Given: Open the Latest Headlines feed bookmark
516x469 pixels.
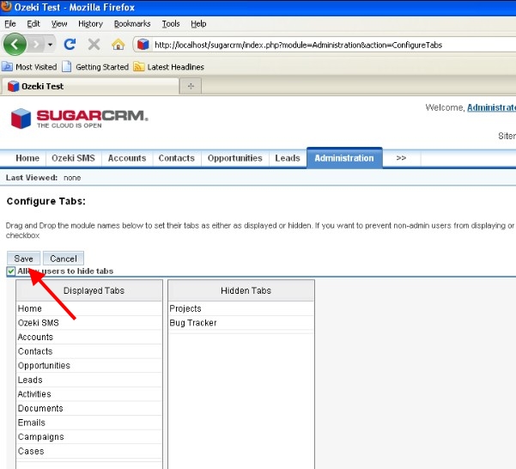Looking at the screenshot, I should 169,67.
